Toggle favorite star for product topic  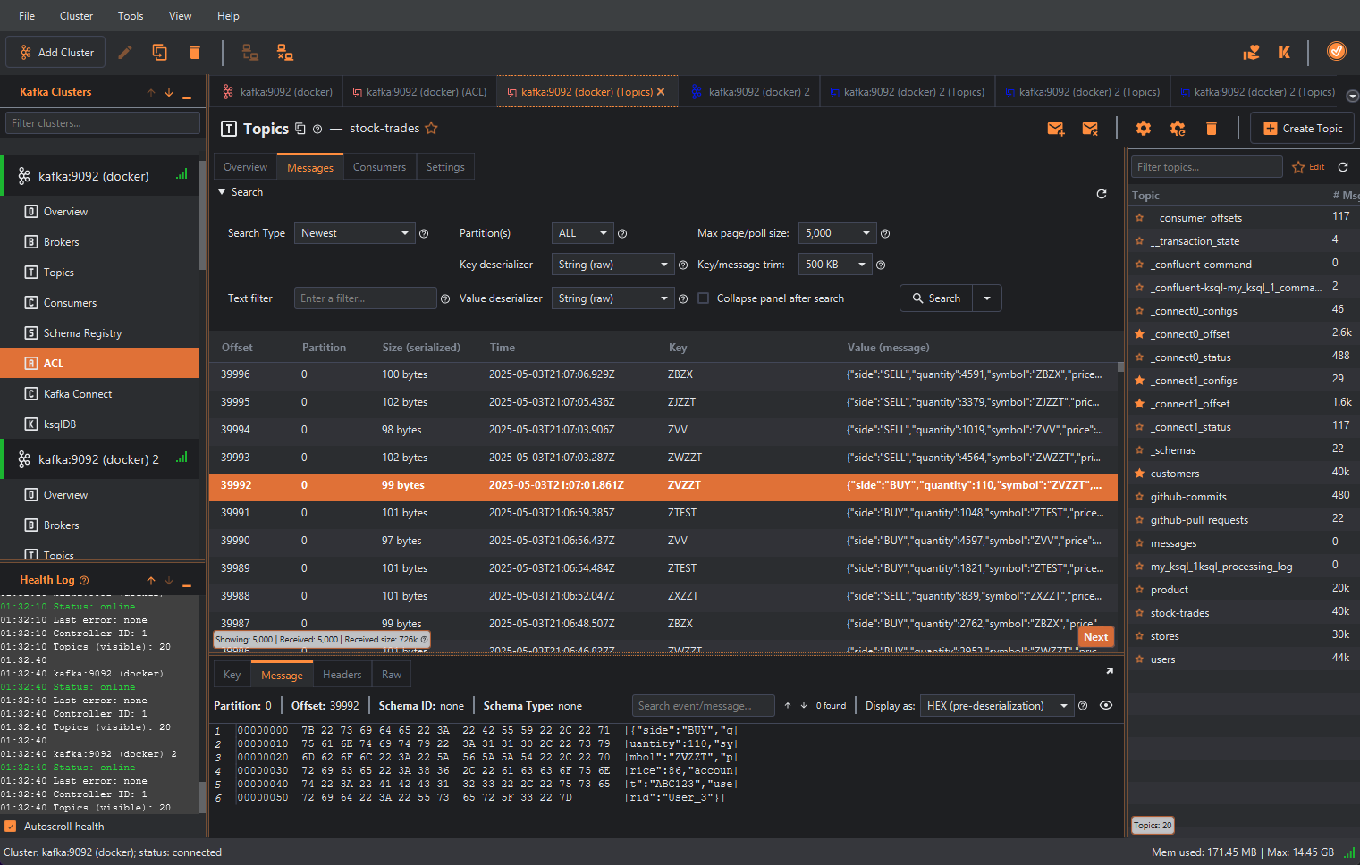coord(1139,590)
